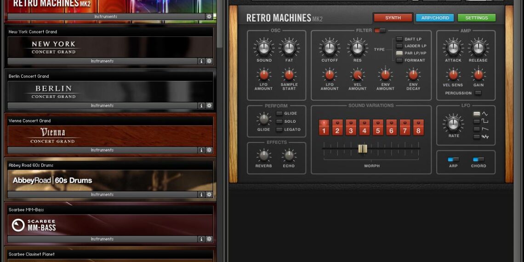Open gear options for New York Concert Grand

tap(209, 61)
